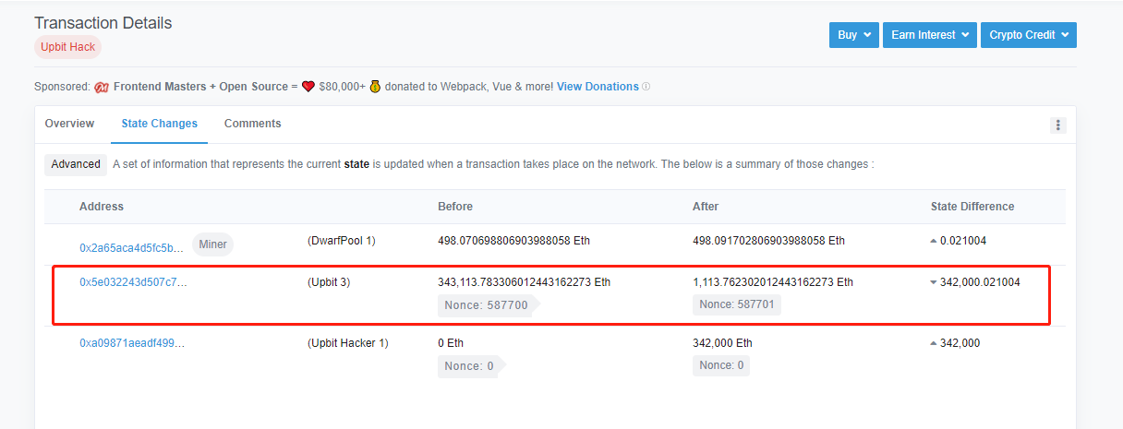This screenshot has height=429, width=1123.
Task: Click the red heart icon in sponsored line
Action: (x=308, y=87)
